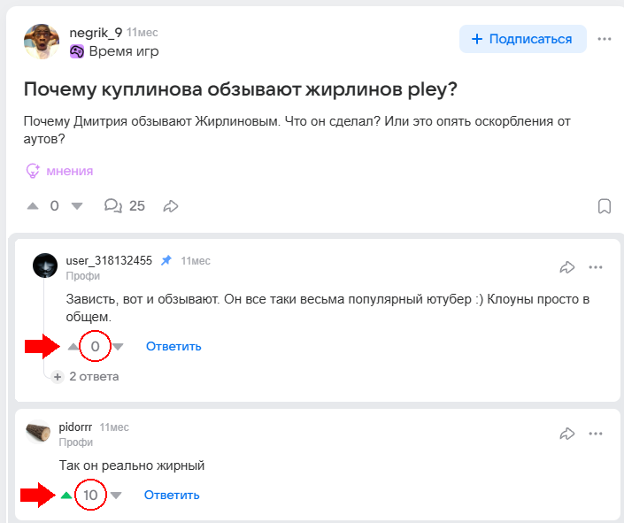
Task: Open more options for user_318132455's comment
Action: [x=596, y=266]
